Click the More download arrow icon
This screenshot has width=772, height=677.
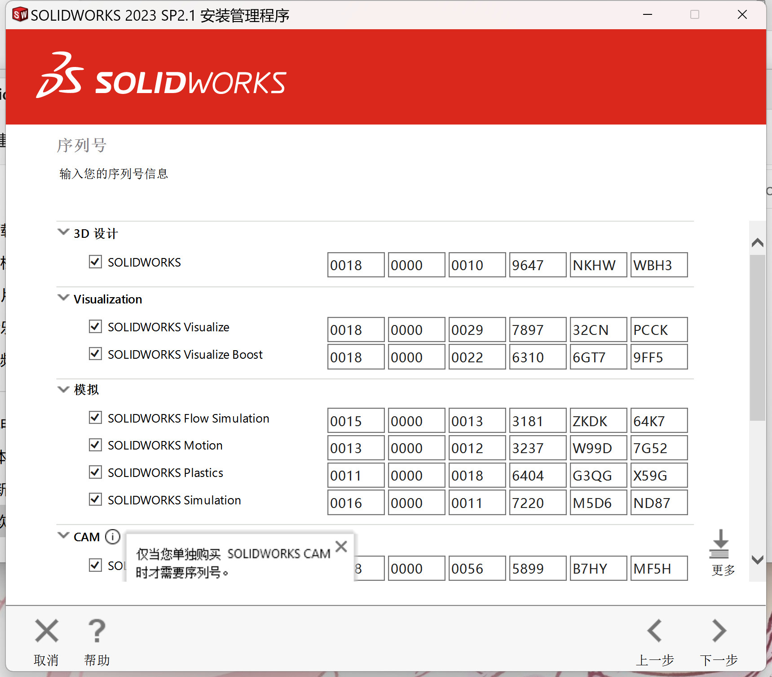tap(719, 544)
